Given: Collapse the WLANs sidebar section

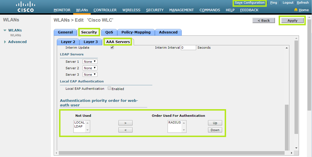Looking at the screenshot, I should (5, 30).
